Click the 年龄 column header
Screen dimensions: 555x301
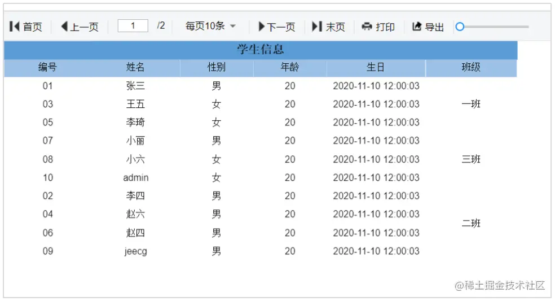click(290, 67)
